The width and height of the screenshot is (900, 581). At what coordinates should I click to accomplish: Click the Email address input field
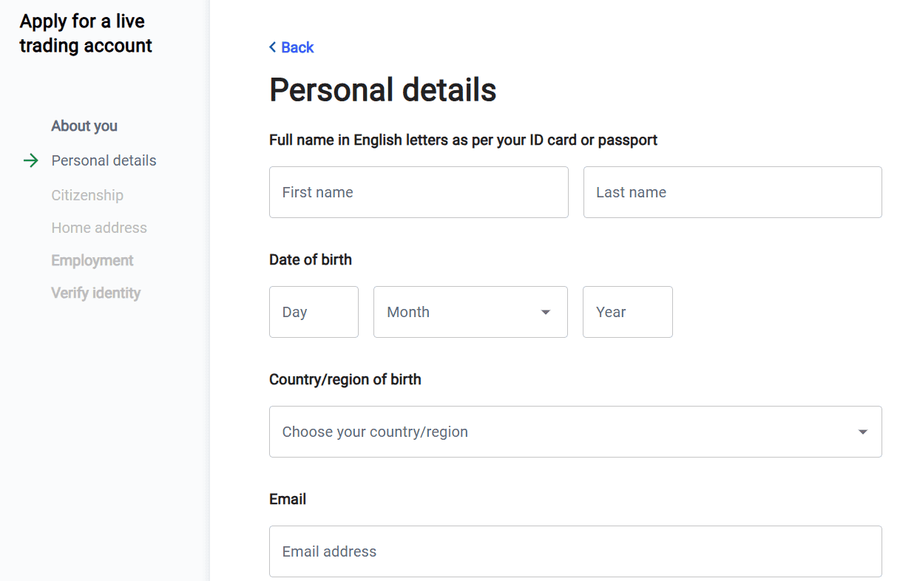tap(575, 551)
